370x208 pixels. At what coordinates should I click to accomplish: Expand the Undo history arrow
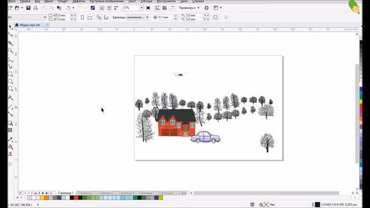coord(73,8)
